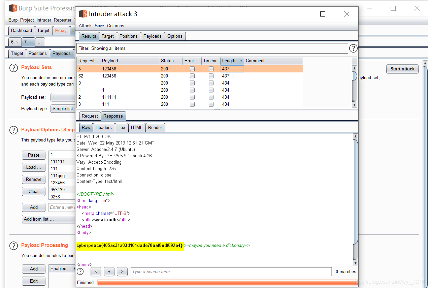The image size is (428, 288).
Task: Toggle Timeout checkbox for request 3
Action: click(x=211, y=104)
